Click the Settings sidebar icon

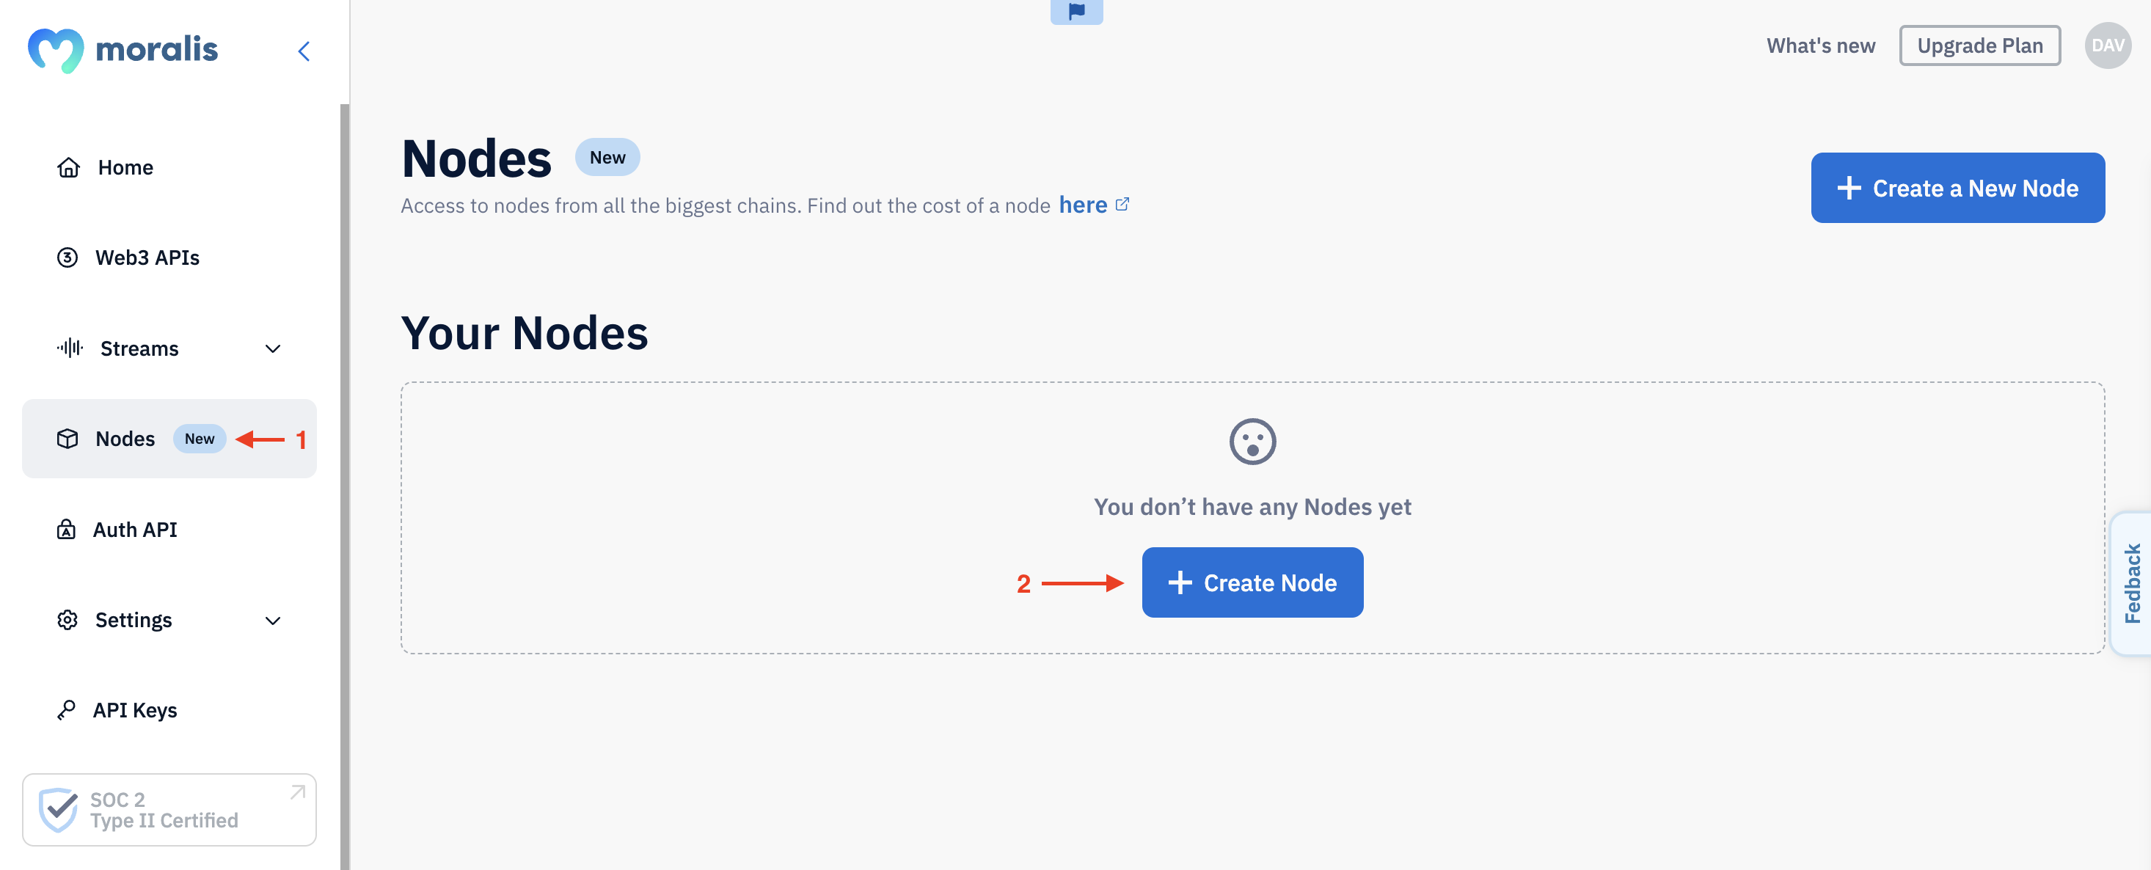click(x=66, y=618)
